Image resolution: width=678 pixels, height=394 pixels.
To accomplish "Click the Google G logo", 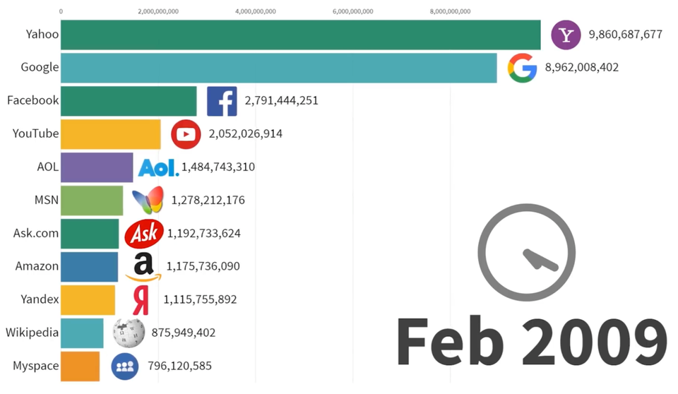I will tap(523, 68).
